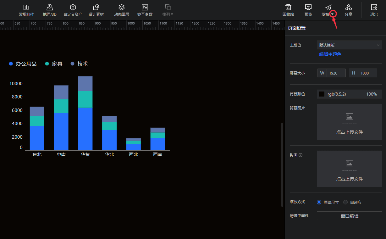Screen dimensions: 386x239
Task: Click the 编辑主题色 link
Action: 330,54
